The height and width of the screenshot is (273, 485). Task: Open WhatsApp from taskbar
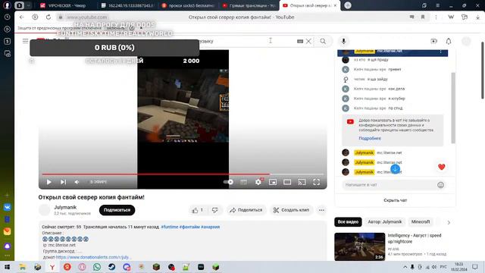(97, 267)
